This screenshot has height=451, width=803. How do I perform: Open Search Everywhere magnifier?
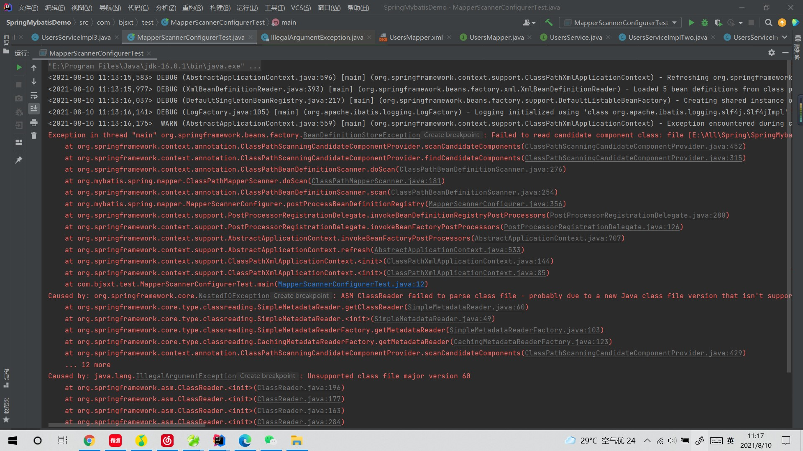768,23
